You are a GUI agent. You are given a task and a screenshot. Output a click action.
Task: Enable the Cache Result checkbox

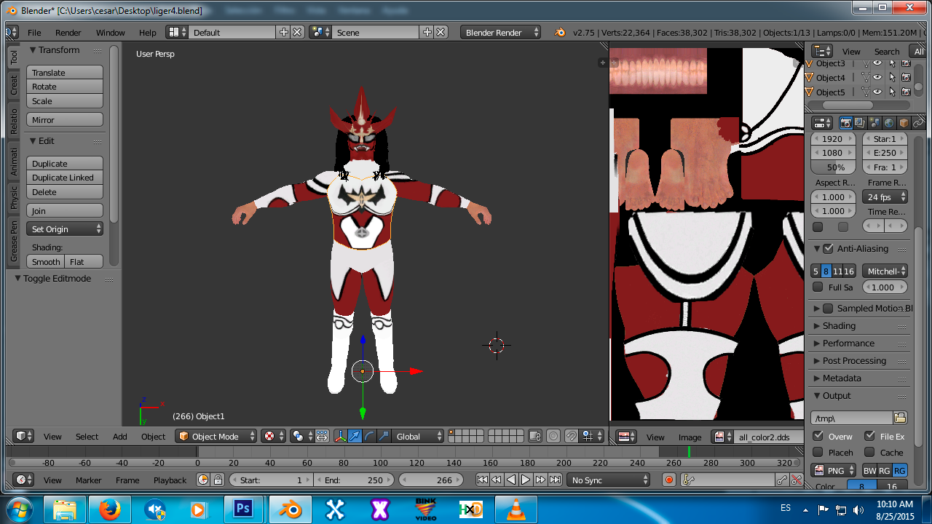[869, 452]
